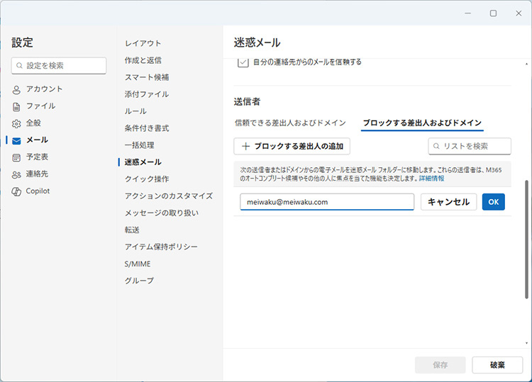The height and width of the screenshot is (382, 532).
Task: Click the キャンセル button
Action: [x=448, y=202]
